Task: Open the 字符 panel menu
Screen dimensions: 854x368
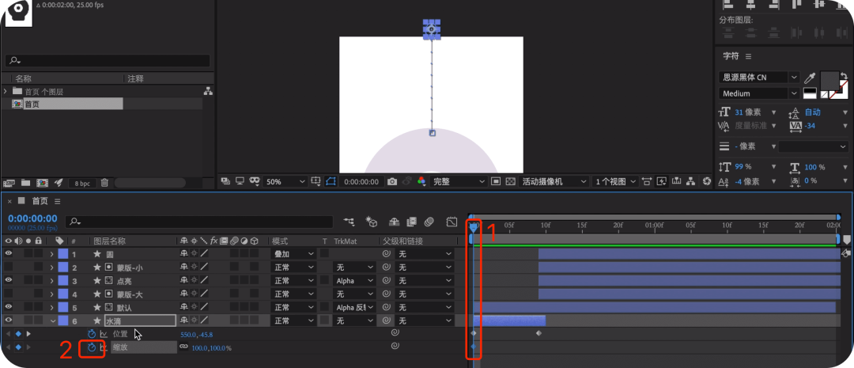Action: 748,56
